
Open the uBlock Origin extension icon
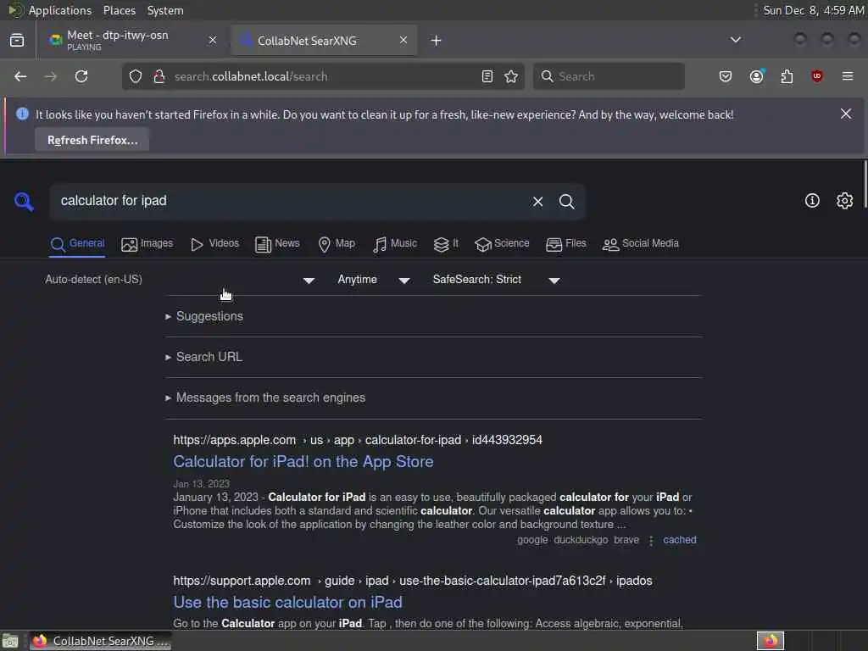817,76
